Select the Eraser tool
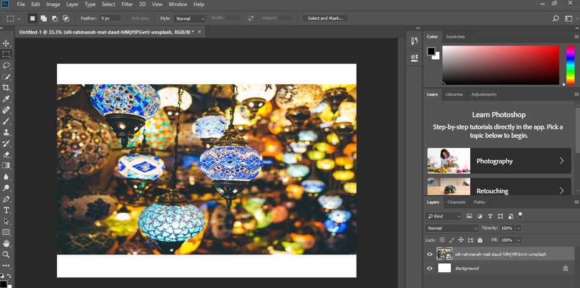The image size is (580, 288). (6, 155)
